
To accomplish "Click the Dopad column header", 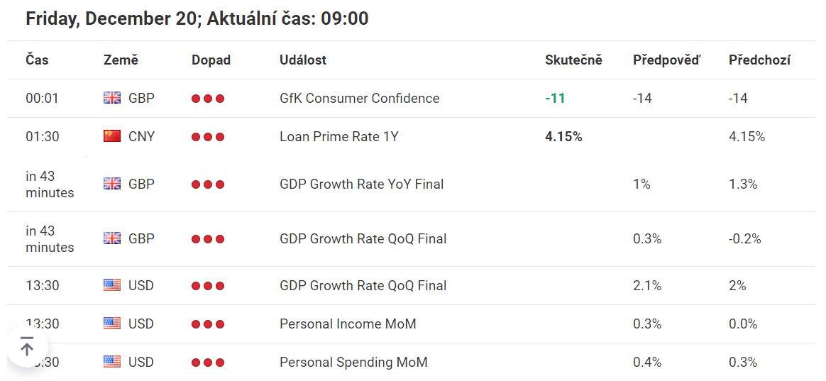I will tap(211, 60).
